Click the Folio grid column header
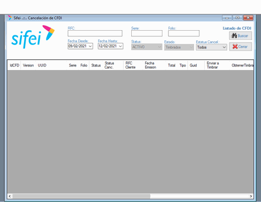This screenshot has width=261, height=202. (84, 65)
